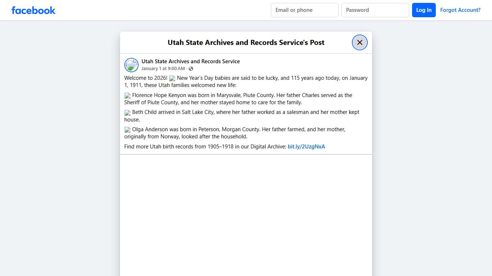Click the Beth Child paragraph text
This screenshot has width=492, height=276.
(x=245, y=112)
